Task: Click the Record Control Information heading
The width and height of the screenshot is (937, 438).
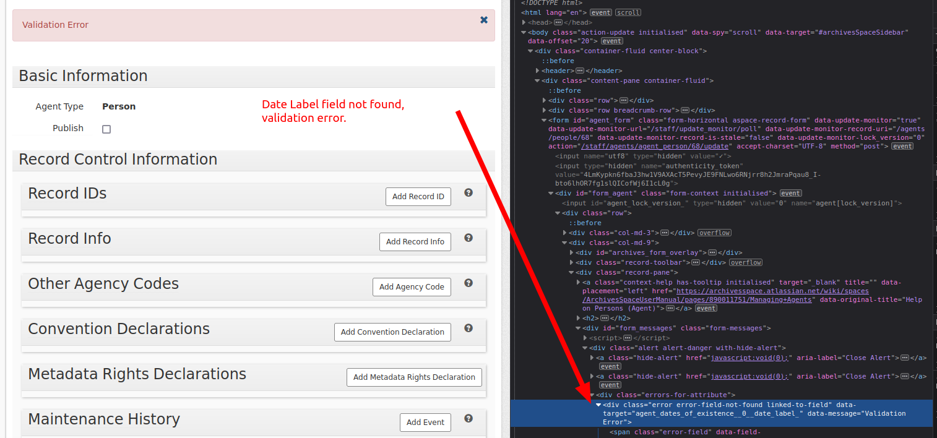Action: point(118,160)
